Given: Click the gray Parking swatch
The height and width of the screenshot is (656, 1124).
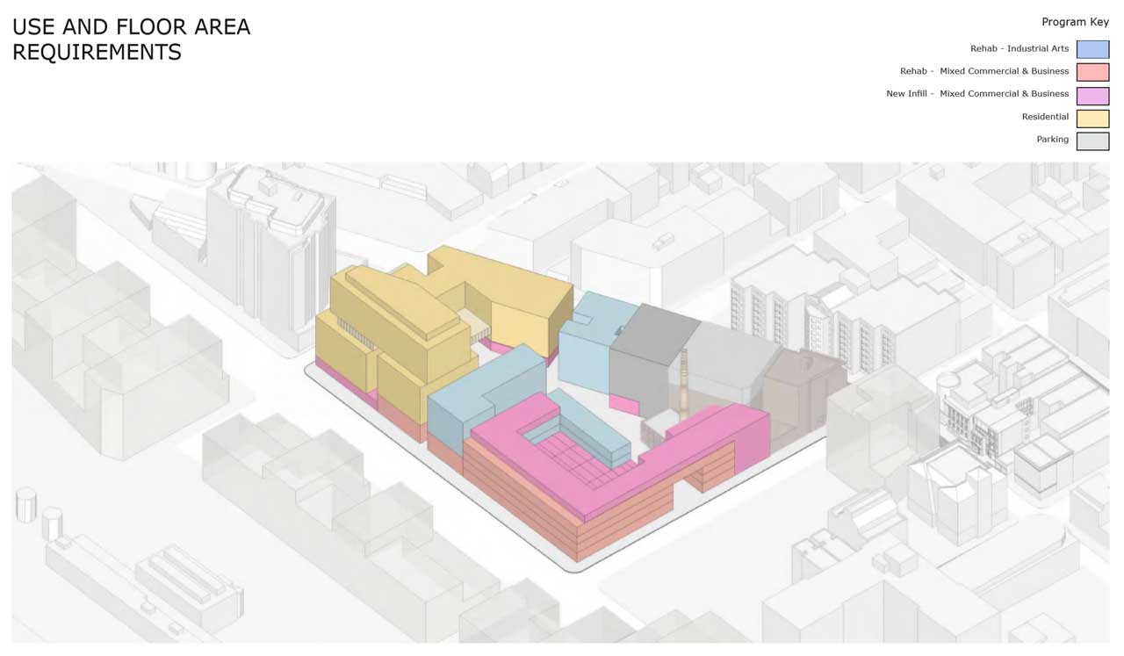Looking at the screenshot, I should click(x=1092, y=141).
